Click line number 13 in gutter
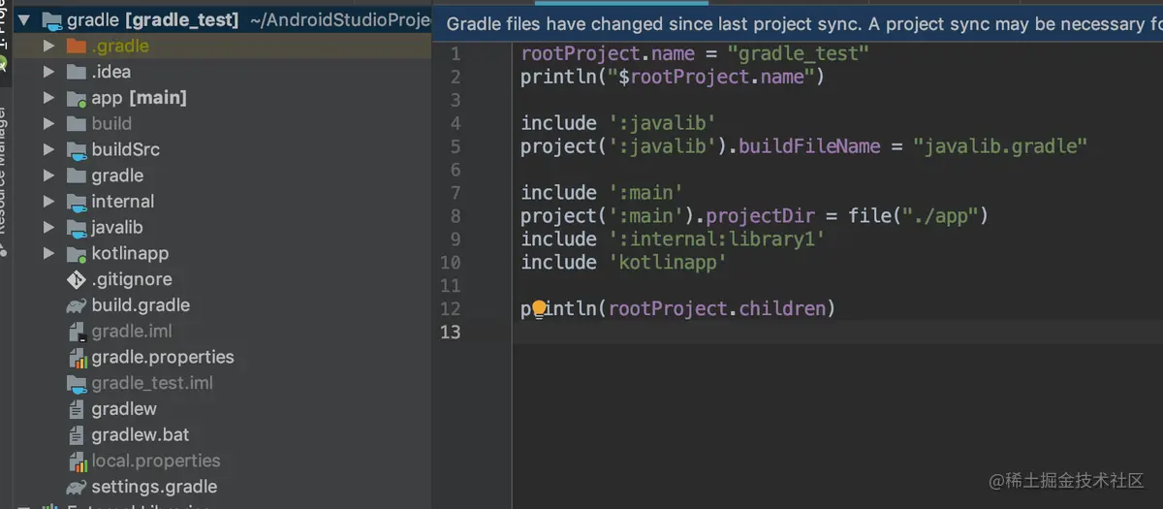 450,333
